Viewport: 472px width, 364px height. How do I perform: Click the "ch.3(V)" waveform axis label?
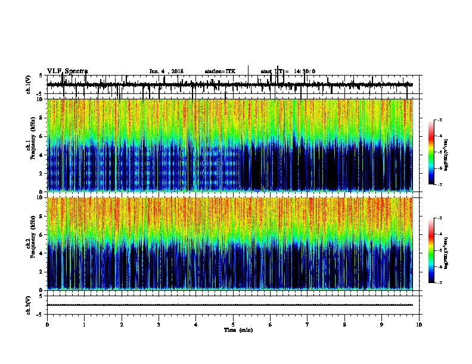[x=29, y=305]
